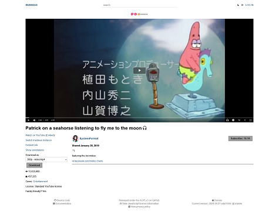The height and width of the screenshot is (212, 279).
Task: Toggle Show annotations link
Action: 35,150
